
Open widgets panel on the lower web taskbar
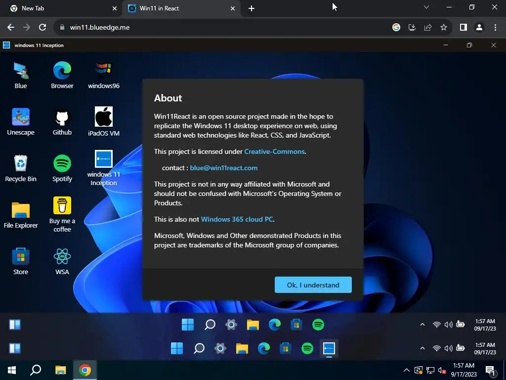[15, 348]
